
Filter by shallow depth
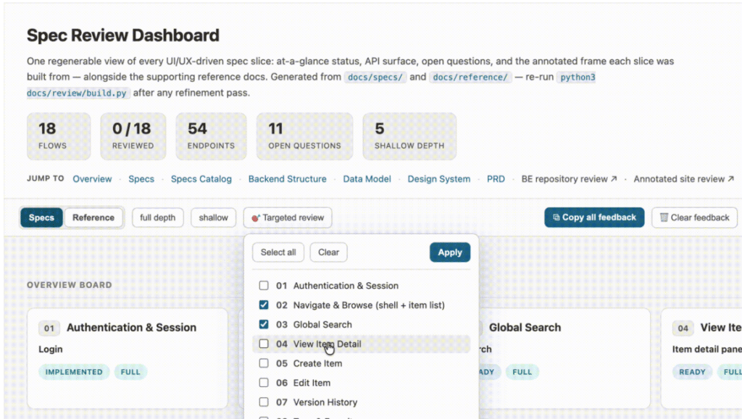[214, 218]
